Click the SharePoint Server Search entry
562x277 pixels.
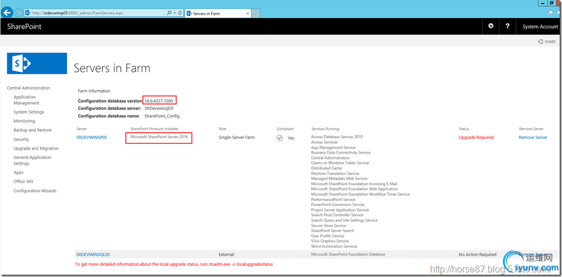pyautogui.click(x=332, y=231)
